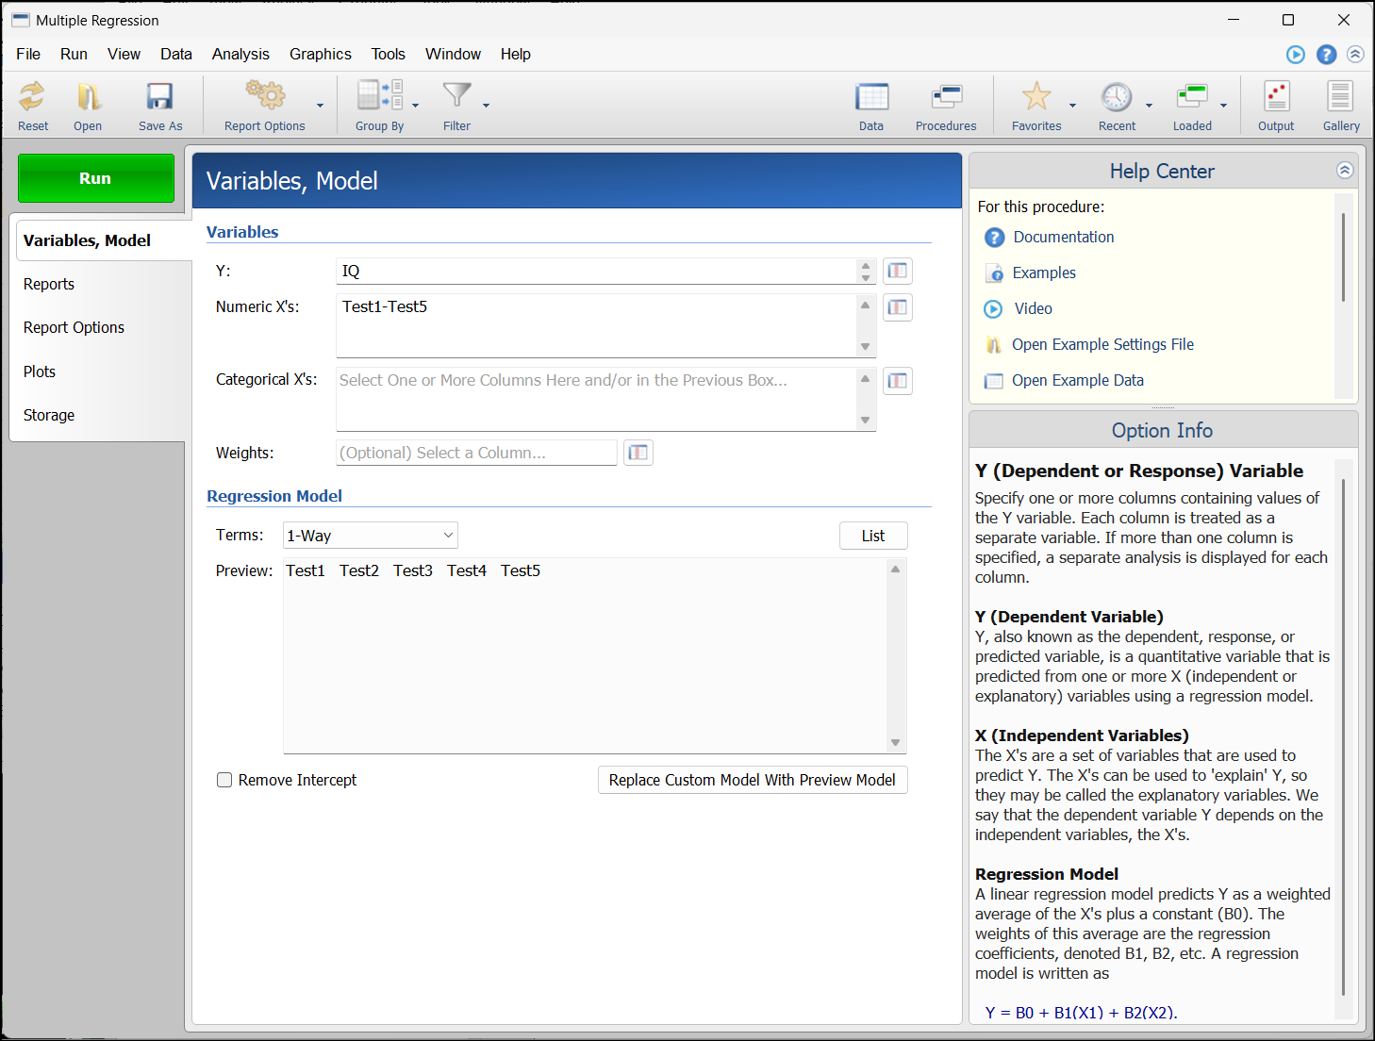Click the Option Info vertical scrollbar
Screen dimensions: 1375x1041
[1343, 735]
